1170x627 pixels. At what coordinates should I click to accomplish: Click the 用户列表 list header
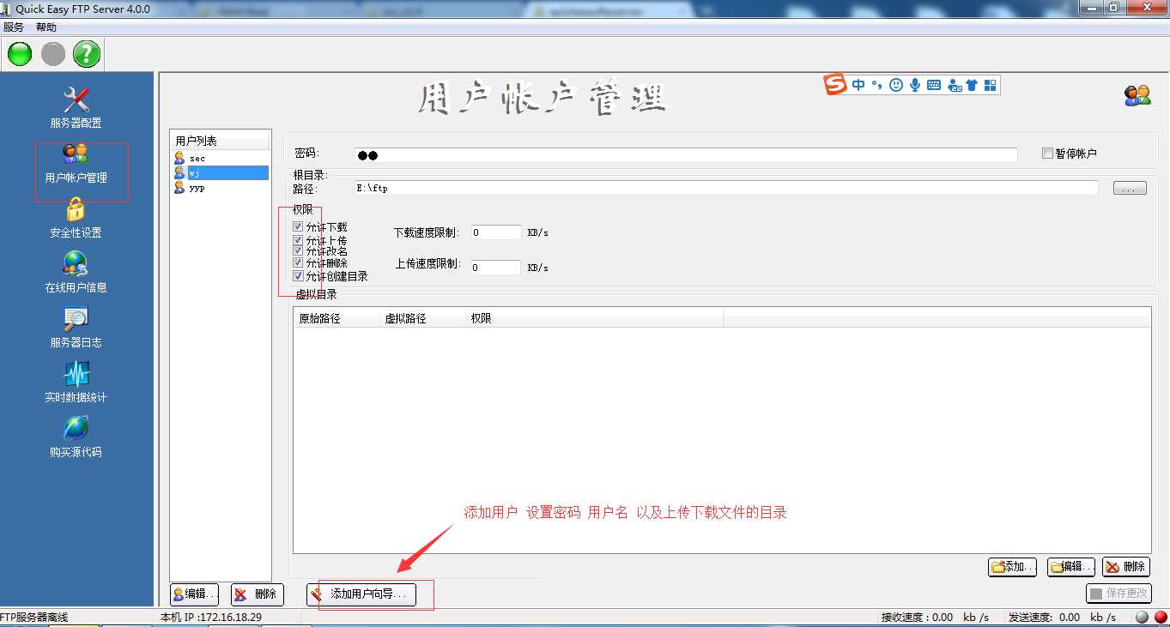click(x=221, y=142)
